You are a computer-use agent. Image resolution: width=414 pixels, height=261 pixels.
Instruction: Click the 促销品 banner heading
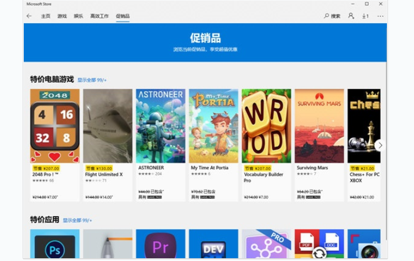(206, 38)
